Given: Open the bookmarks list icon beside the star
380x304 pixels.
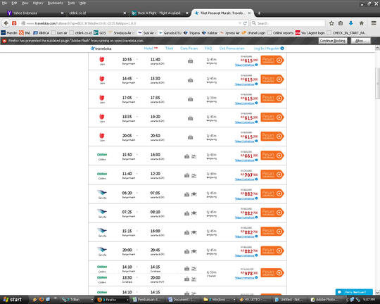Looking at the screenshot, I should tap(341, 23).
